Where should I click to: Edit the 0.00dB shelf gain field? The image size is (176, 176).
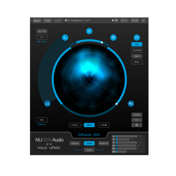[103, 125]
